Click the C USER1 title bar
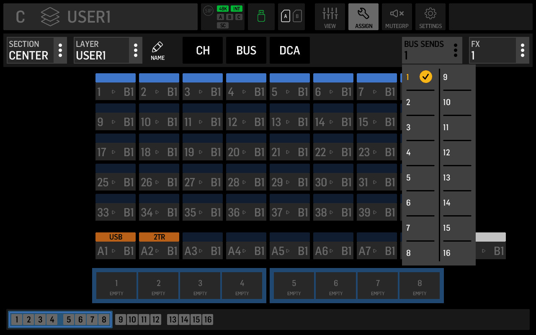 tap(100, 17)
